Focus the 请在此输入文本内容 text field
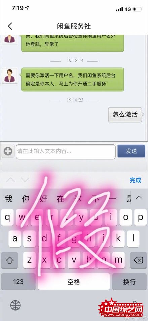 (66, 152)
